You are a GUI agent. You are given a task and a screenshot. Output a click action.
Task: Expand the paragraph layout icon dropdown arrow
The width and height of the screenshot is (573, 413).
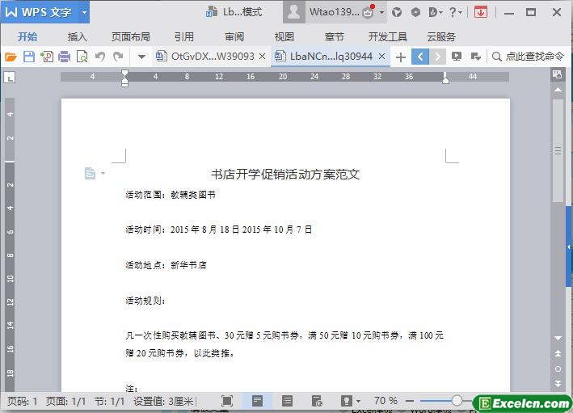tap(103, 173)
